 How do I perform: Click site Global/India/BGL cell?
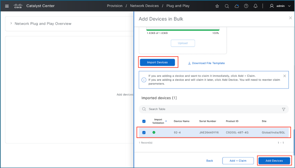click(273, 133)
